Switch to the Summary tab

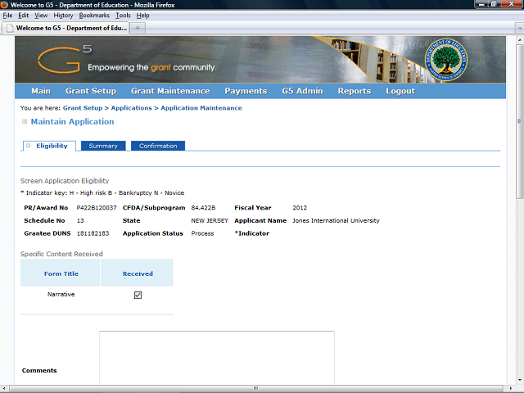point(103,146)
